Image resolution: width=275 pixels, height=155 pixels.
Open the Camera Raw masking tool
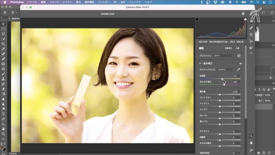point(251,34)
